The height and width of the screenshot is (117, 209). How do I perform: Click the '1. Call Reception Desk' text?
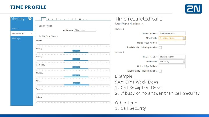click(138, 88)
